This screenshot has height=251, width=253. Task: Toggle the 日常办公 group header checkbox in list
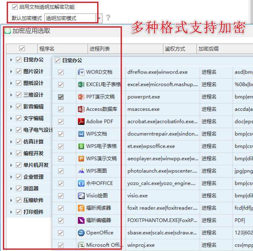57,61
